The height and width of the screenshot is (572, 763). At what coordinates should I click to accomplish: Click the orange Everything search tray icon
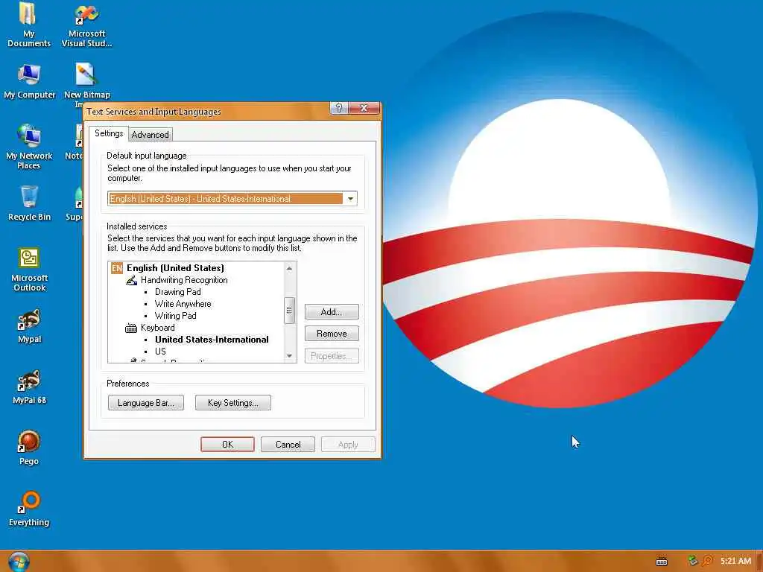(x=708, y=561)
